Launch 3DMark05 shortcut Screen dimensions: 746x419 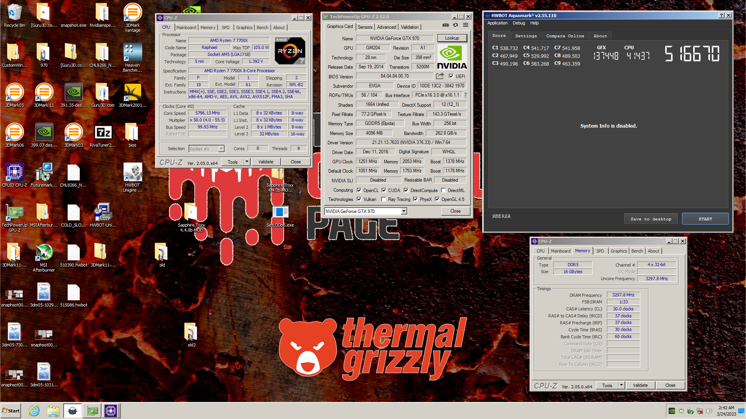pos(14,95)
